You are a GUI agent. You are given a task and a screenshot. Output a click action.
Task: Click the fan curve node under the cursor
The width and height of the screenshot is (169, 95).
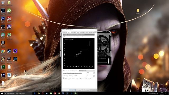pyautogui.click(x=76, y=55)
